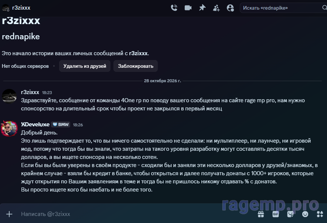Click the XDeveluxe username in the chat
Viewport: 327px width, 223px height.
pyautogui.click(x=35, y=124)
